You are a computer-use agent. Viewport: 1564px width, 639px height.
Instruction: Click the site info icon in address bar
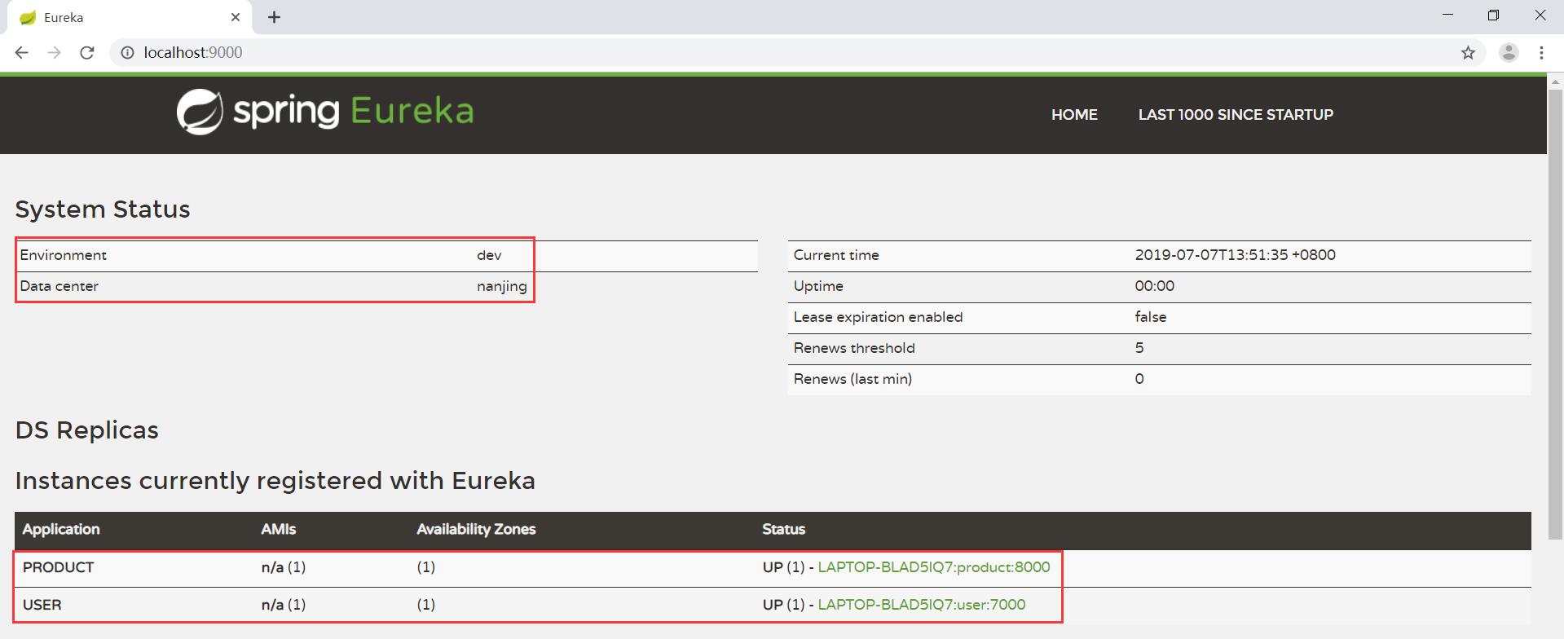point(127,53)
